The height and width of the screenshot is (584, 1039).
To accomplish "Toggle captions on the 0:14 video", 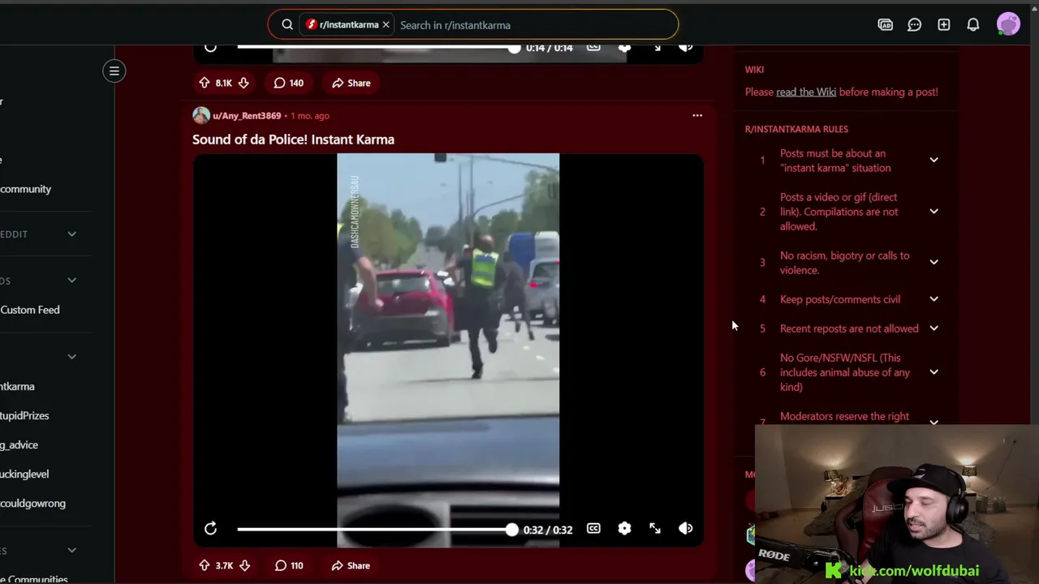I will click(x=594, y=47).
